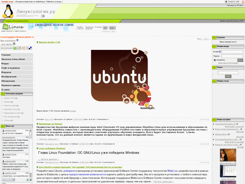245x184 pixels.
Task: Click the Вход login button
Action: pyautogui.click(x=240, y=60)
